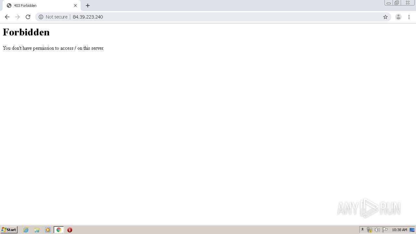Open the Chrome profile avatar

pos(398,17)
